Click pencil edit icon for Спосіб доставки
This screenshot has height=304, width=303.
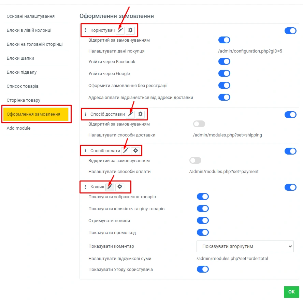coord(130,114)
